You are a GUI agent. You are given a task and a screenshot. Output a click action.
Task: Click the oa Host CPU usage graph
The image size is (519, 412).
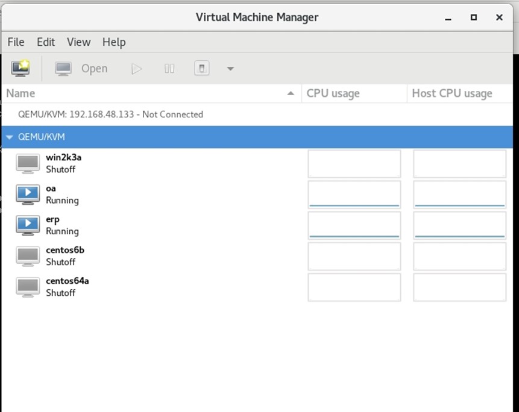460,195
